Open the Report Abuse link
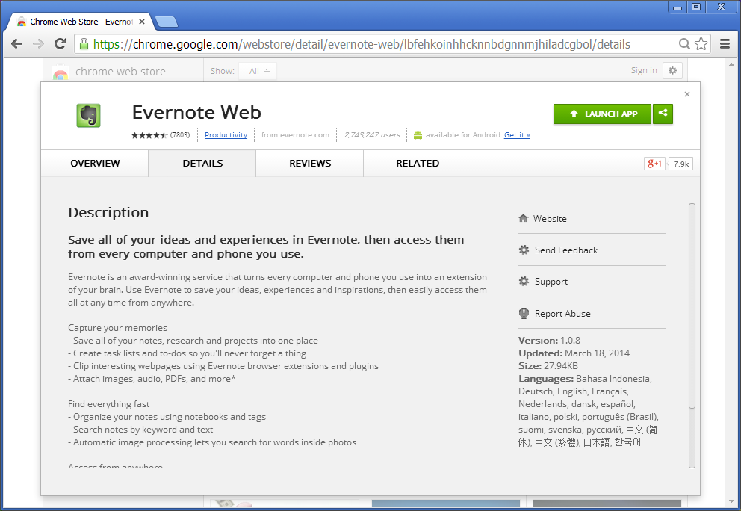This screenshot has height=511, width=741. (562, 314)
